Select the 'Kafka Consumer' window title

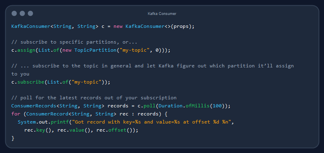pos(162,14)
